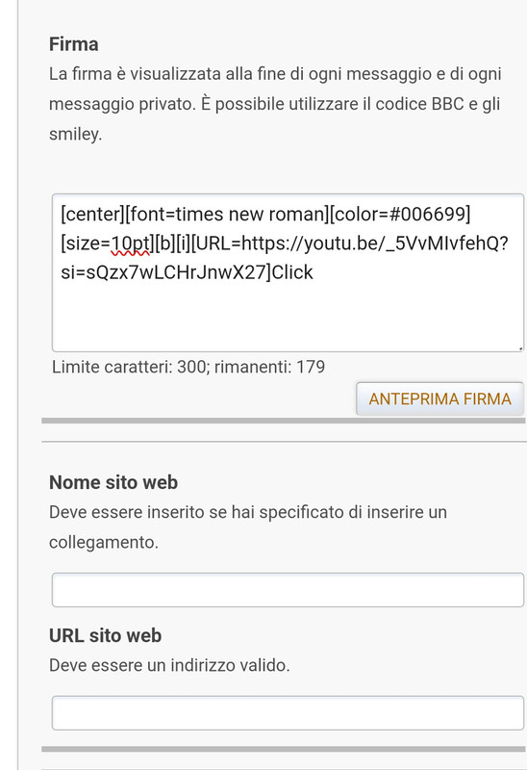Click the [size= tag in the signature
527x770 pixels.
(x=86, y=244)
